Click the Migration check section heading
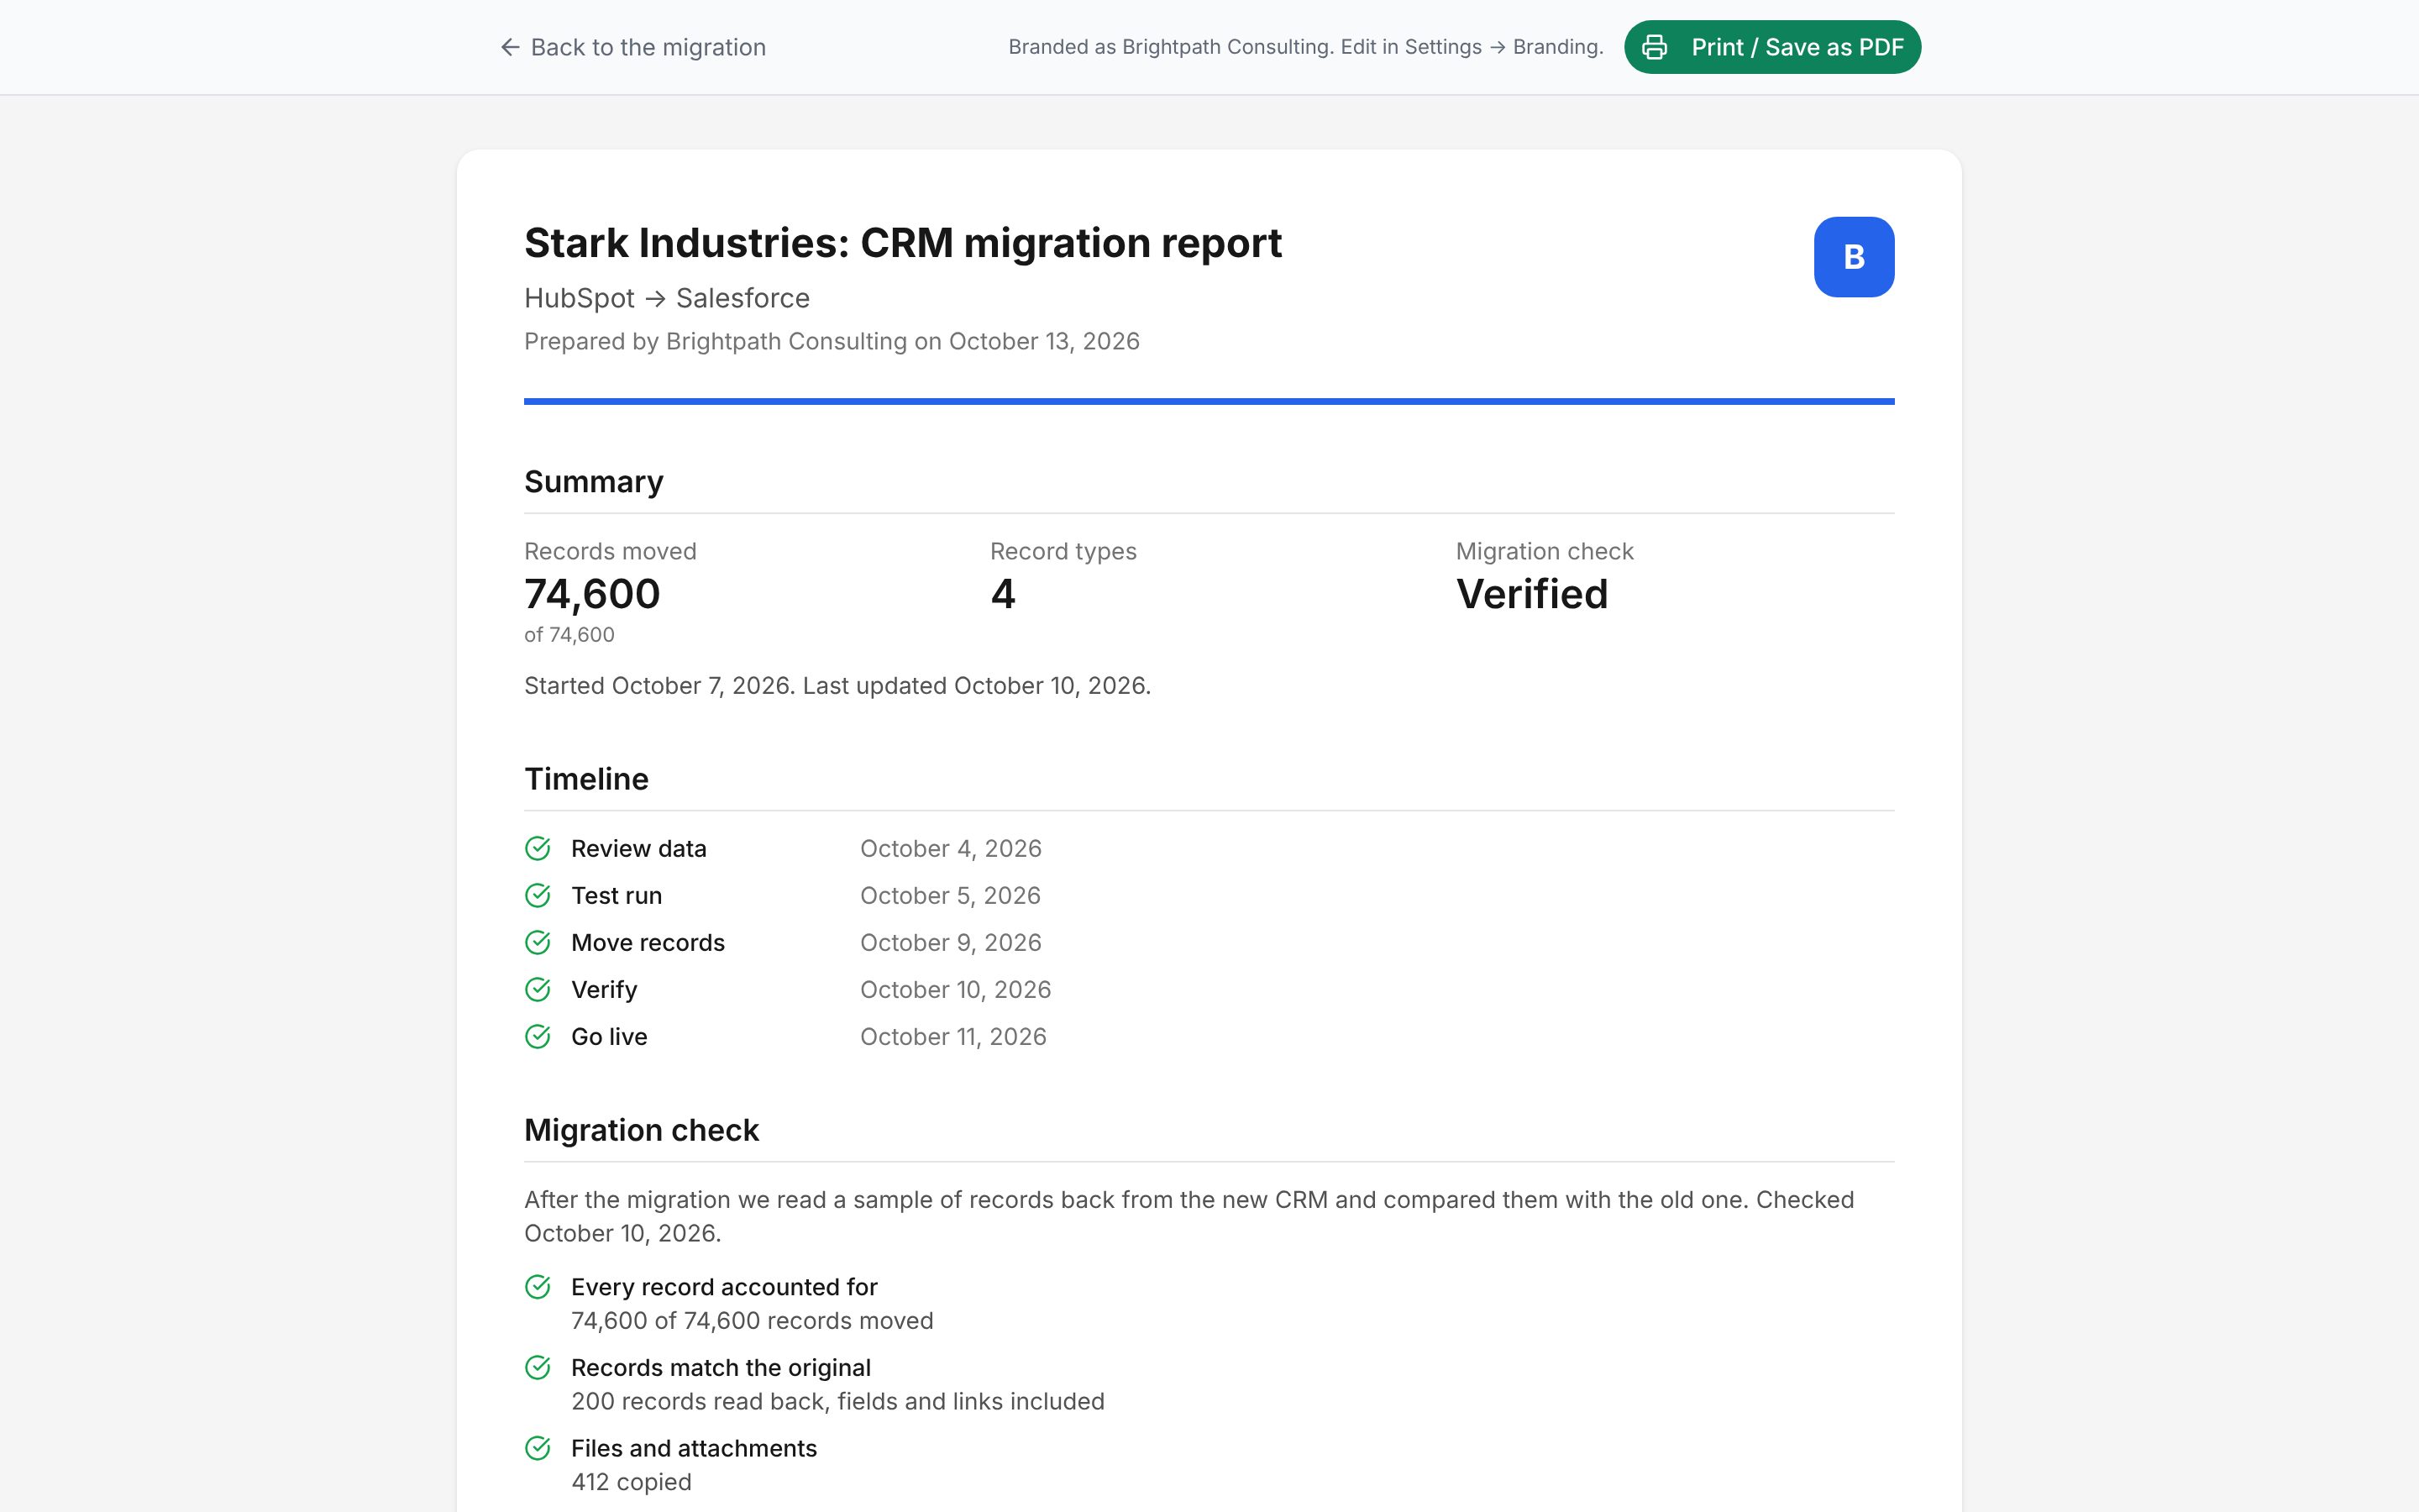The width and height of the screenshot is (2419, 1512). 641,1130
